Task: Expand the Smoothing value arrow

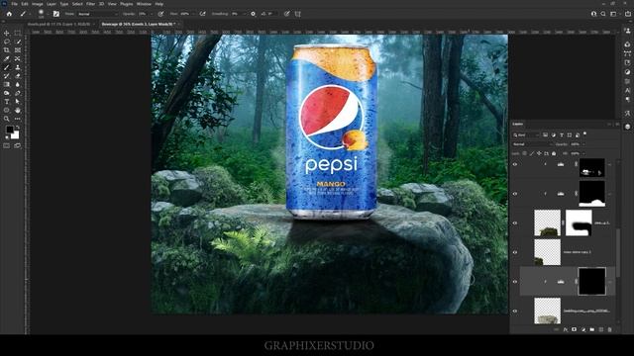Action: pos(245,14)
